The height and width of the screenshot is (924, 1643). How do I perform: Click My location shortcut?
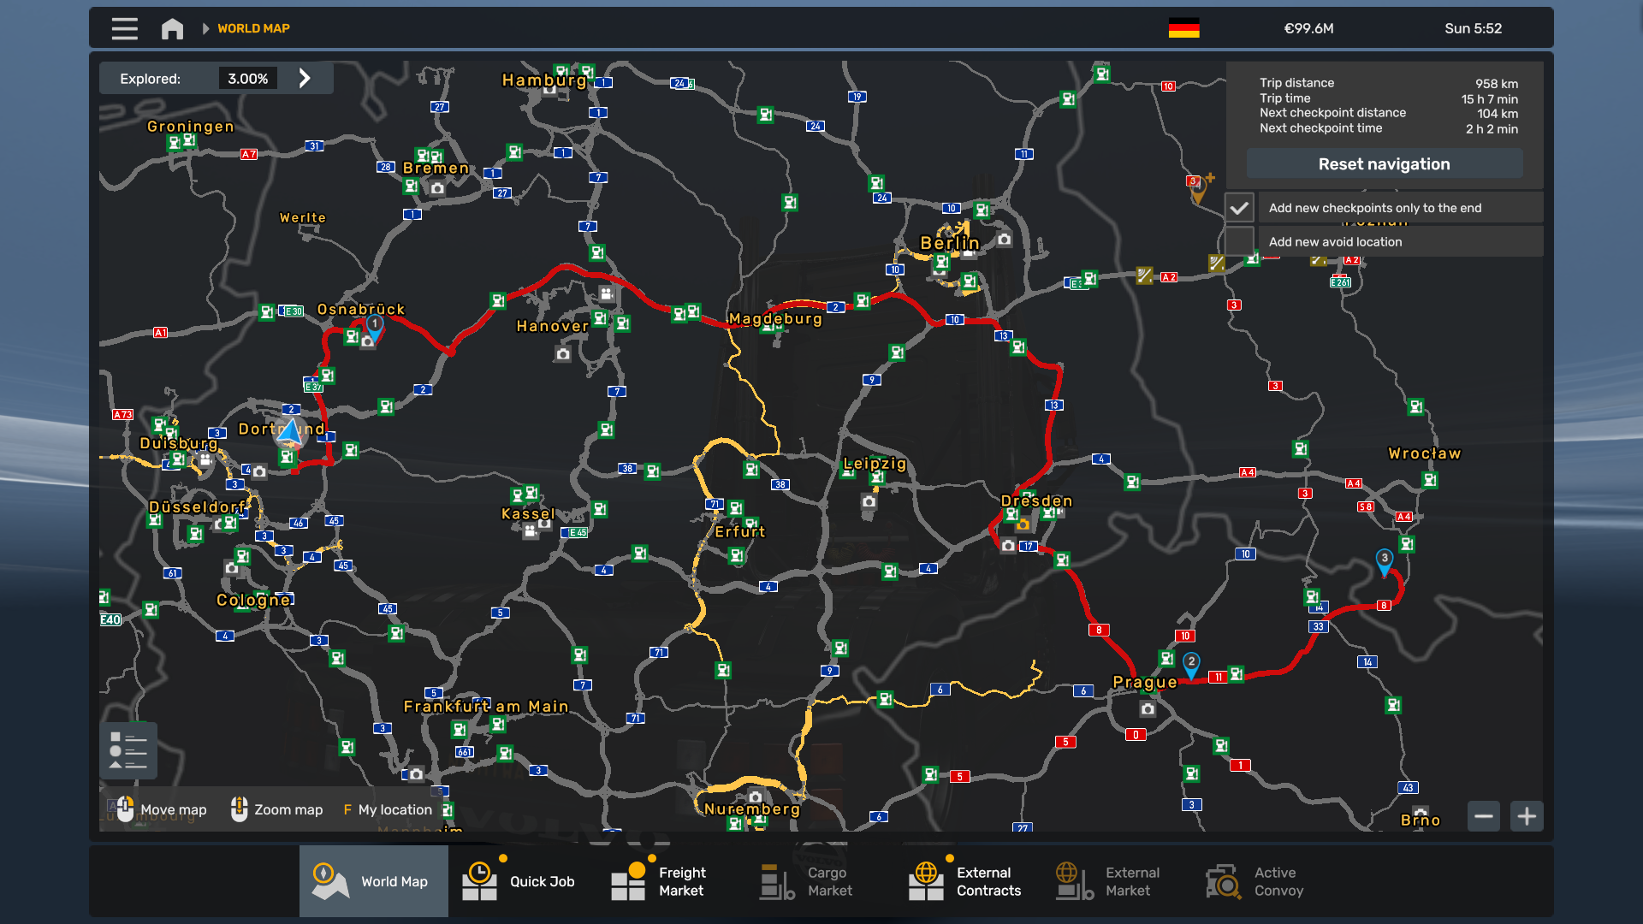point(388,809)
